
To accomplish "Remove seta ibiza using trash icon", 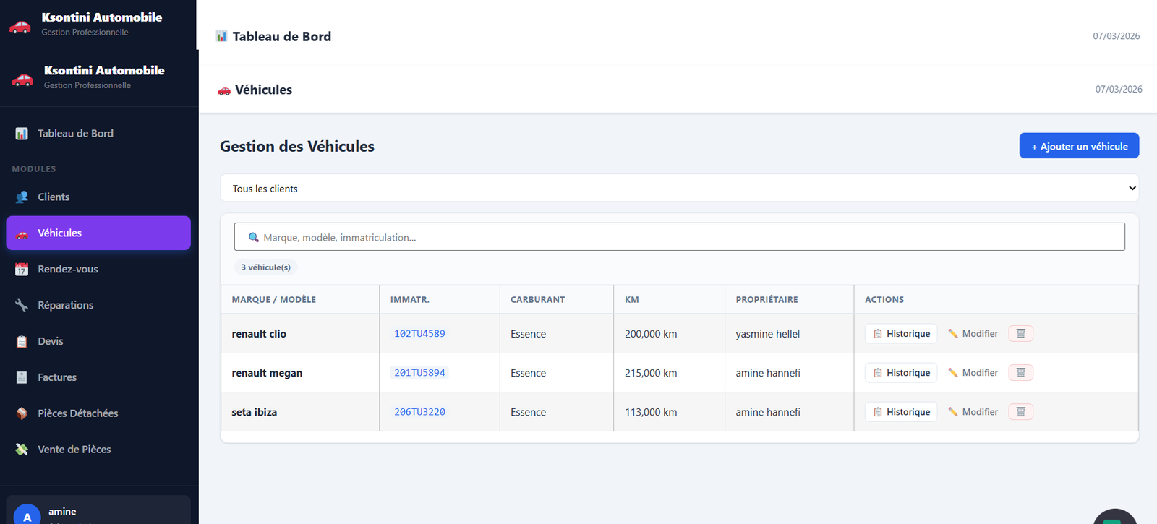I will coord(1020,412).
